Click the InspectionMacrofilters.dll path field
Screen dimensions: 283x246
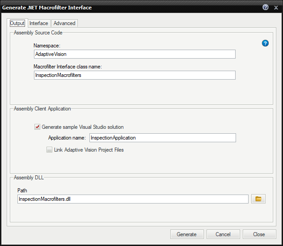pyautogui.click(x=132, y=199)
